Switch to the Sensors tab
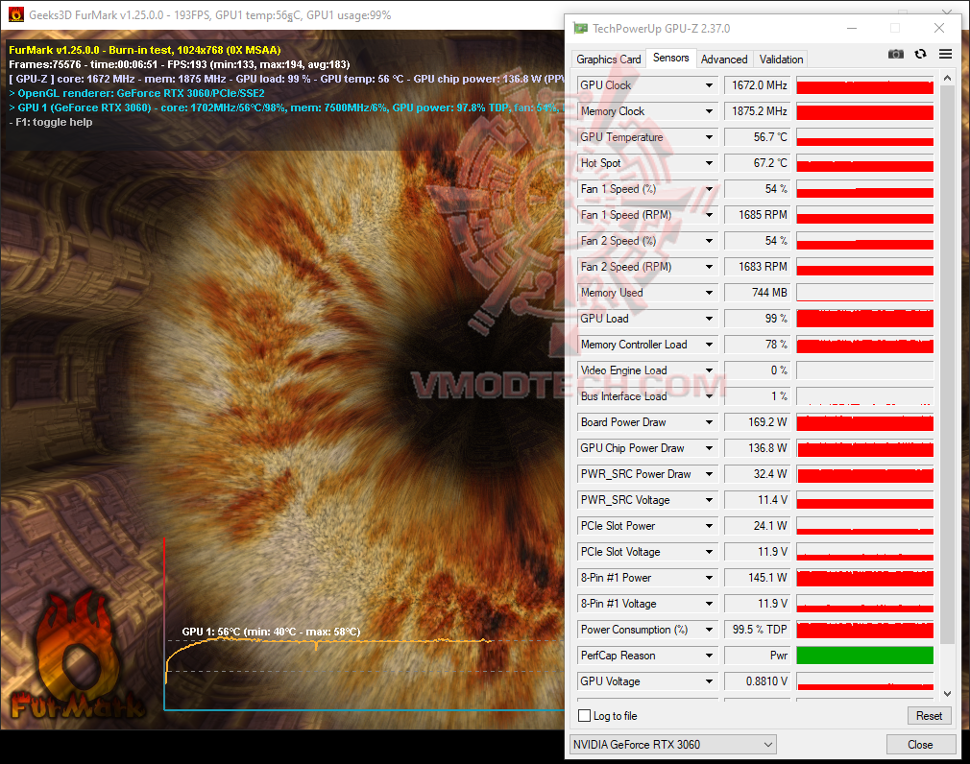970x764 pixels. (670, 58)
